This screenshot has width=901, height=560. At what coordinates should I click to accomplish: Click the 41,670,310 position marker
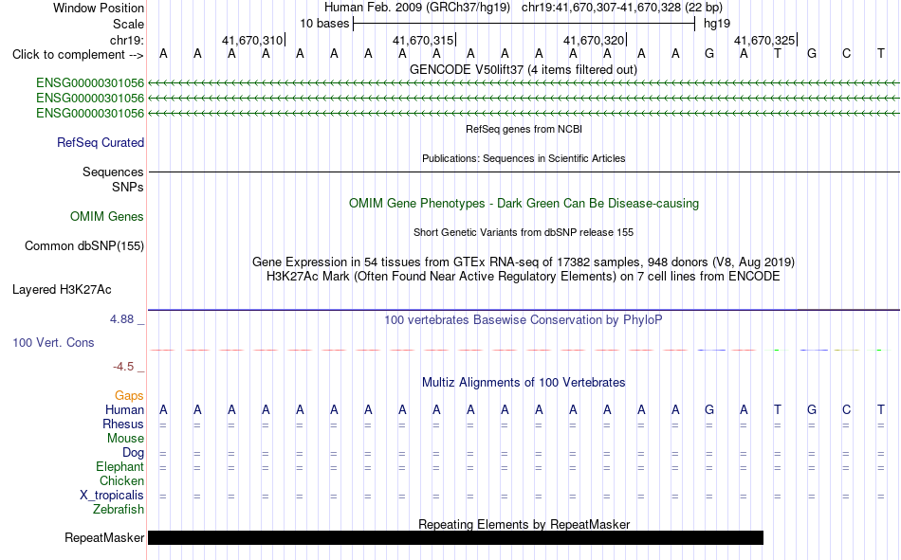coord(252,40)
